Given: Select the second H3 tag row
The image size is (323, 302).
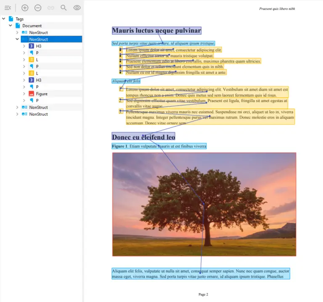Looking at the screenshot, I should click(x=39, y=80).
